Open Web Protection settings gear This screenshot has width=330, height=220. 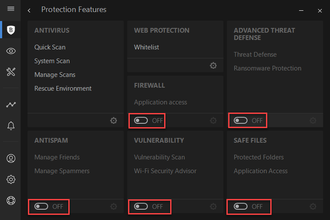pos(213,65)
